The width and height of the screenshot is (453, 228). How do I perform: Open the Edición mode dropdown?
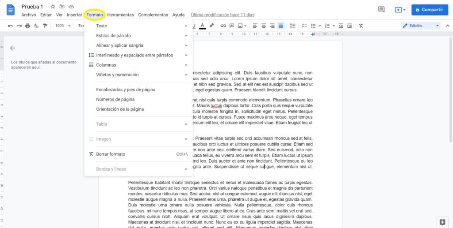[x=421, y=26]
